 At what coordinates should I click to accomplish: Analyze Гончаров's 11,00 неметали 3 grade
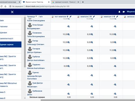click(x=115, y=50)
